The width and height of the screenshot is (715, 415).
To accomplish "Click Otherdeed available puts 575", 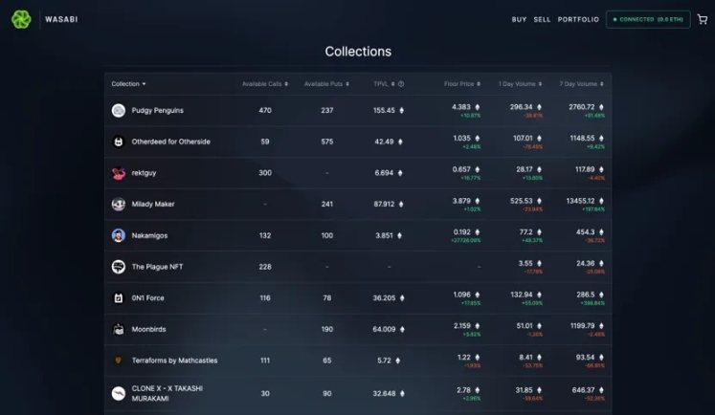I will [327, 142].
